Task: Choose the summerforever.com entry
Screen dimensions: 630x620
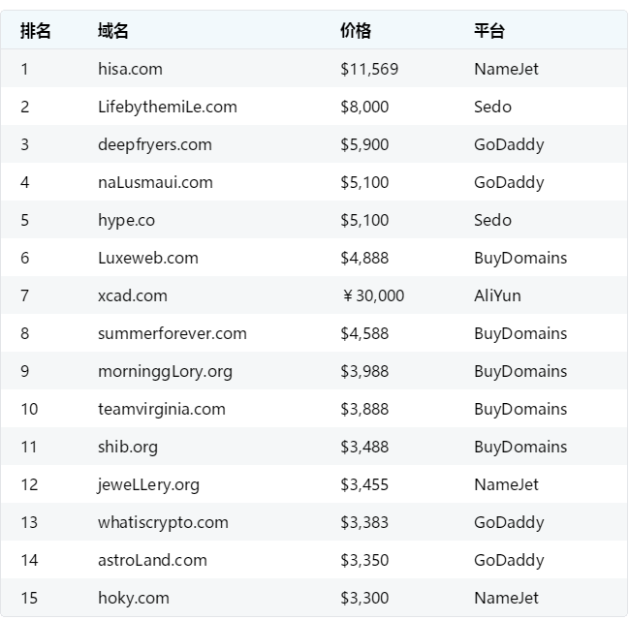Action: [172, 333]
